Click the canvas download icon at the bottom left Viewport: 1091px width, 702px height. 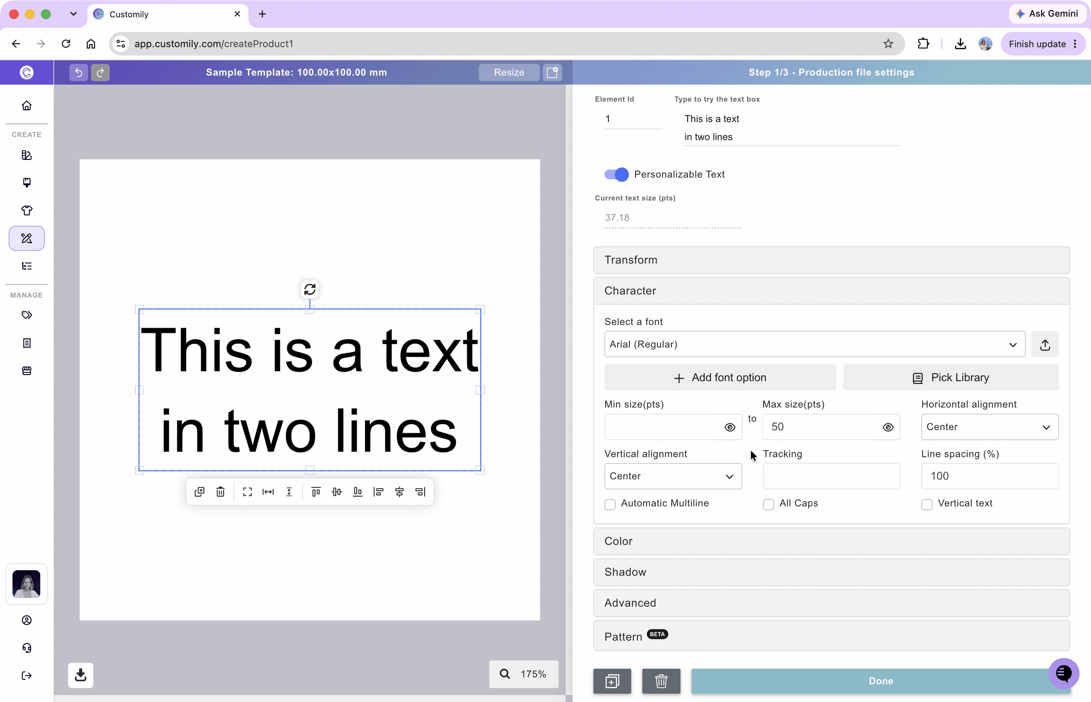click(x=81, y=675)
